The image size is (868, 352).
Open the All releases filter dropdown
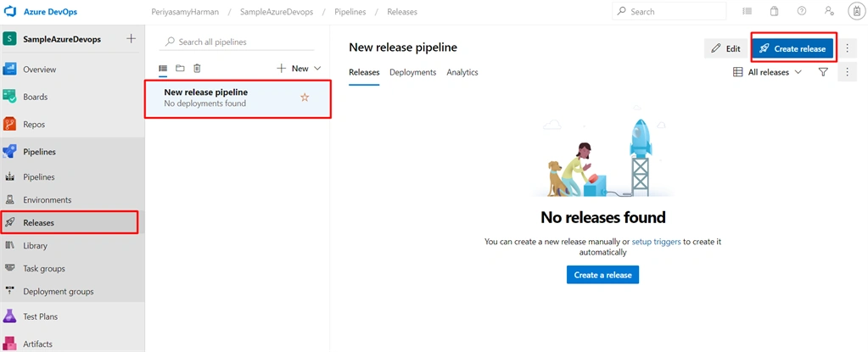tap(767, 72)
